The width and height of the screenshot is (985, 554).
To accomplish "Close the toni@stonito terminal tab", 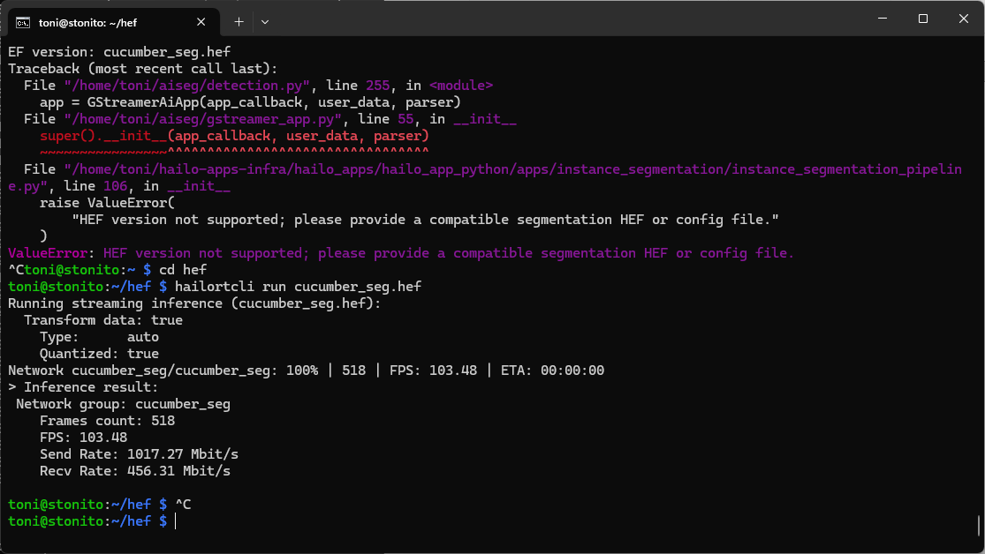I will click(203, 21).
